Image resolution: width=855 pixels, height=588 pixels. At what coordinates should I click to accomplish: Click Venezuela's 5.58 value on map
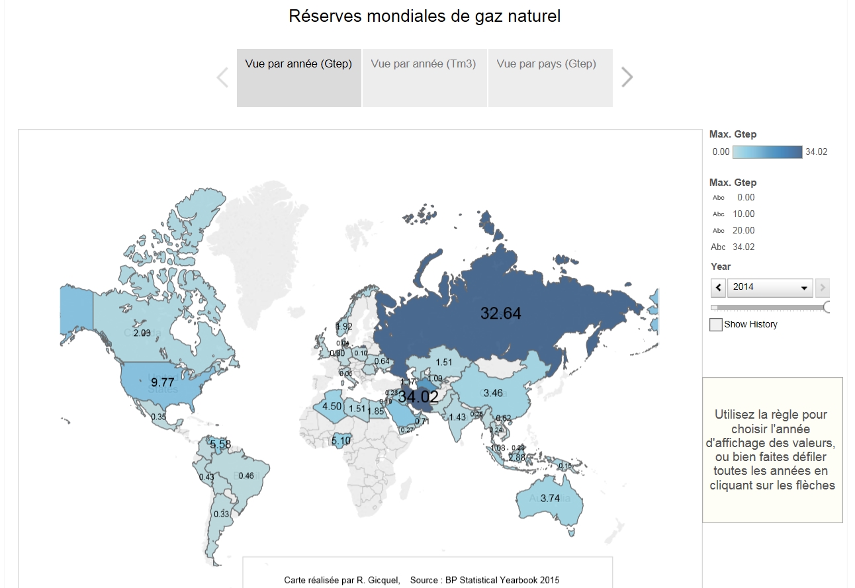coord(220,444)
